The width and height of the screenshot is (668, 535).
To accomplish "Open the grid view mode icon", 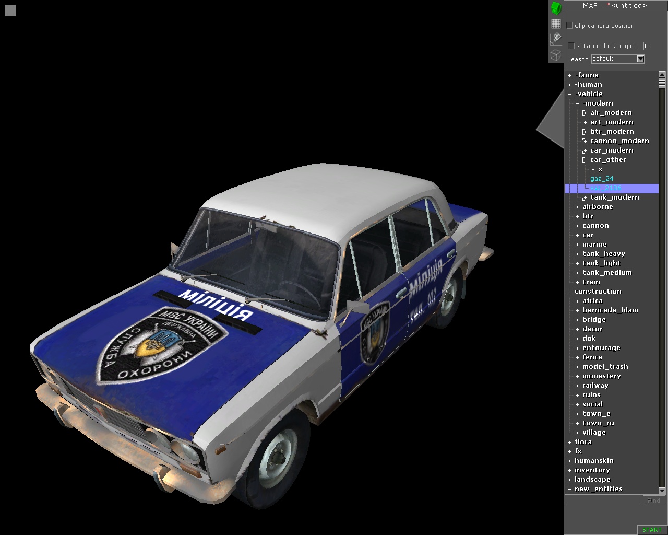I will tap(556, 24).
